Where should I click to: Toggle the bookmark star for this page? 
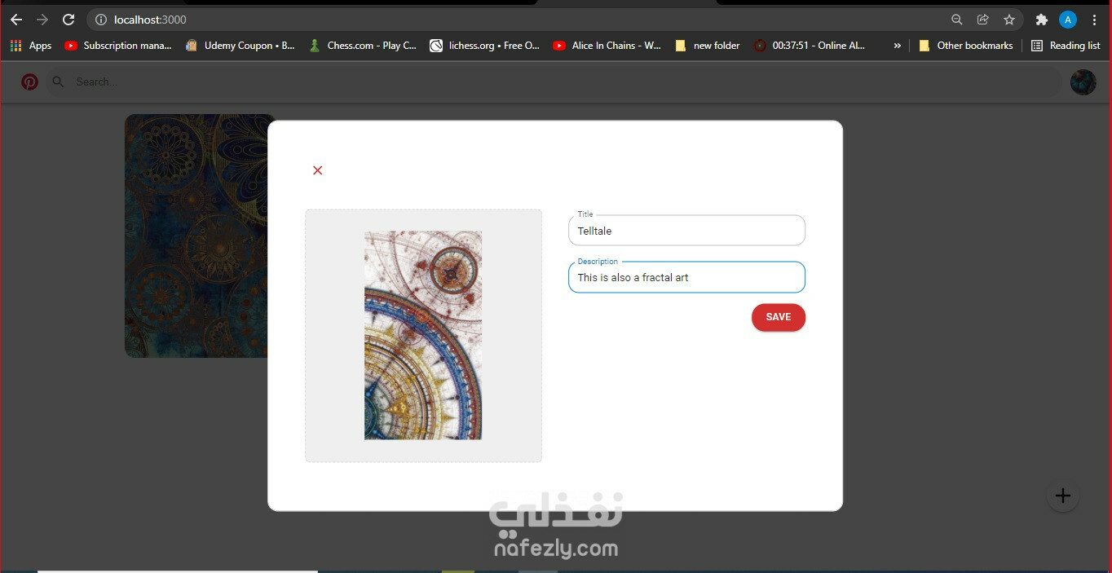click(1009, 19)
